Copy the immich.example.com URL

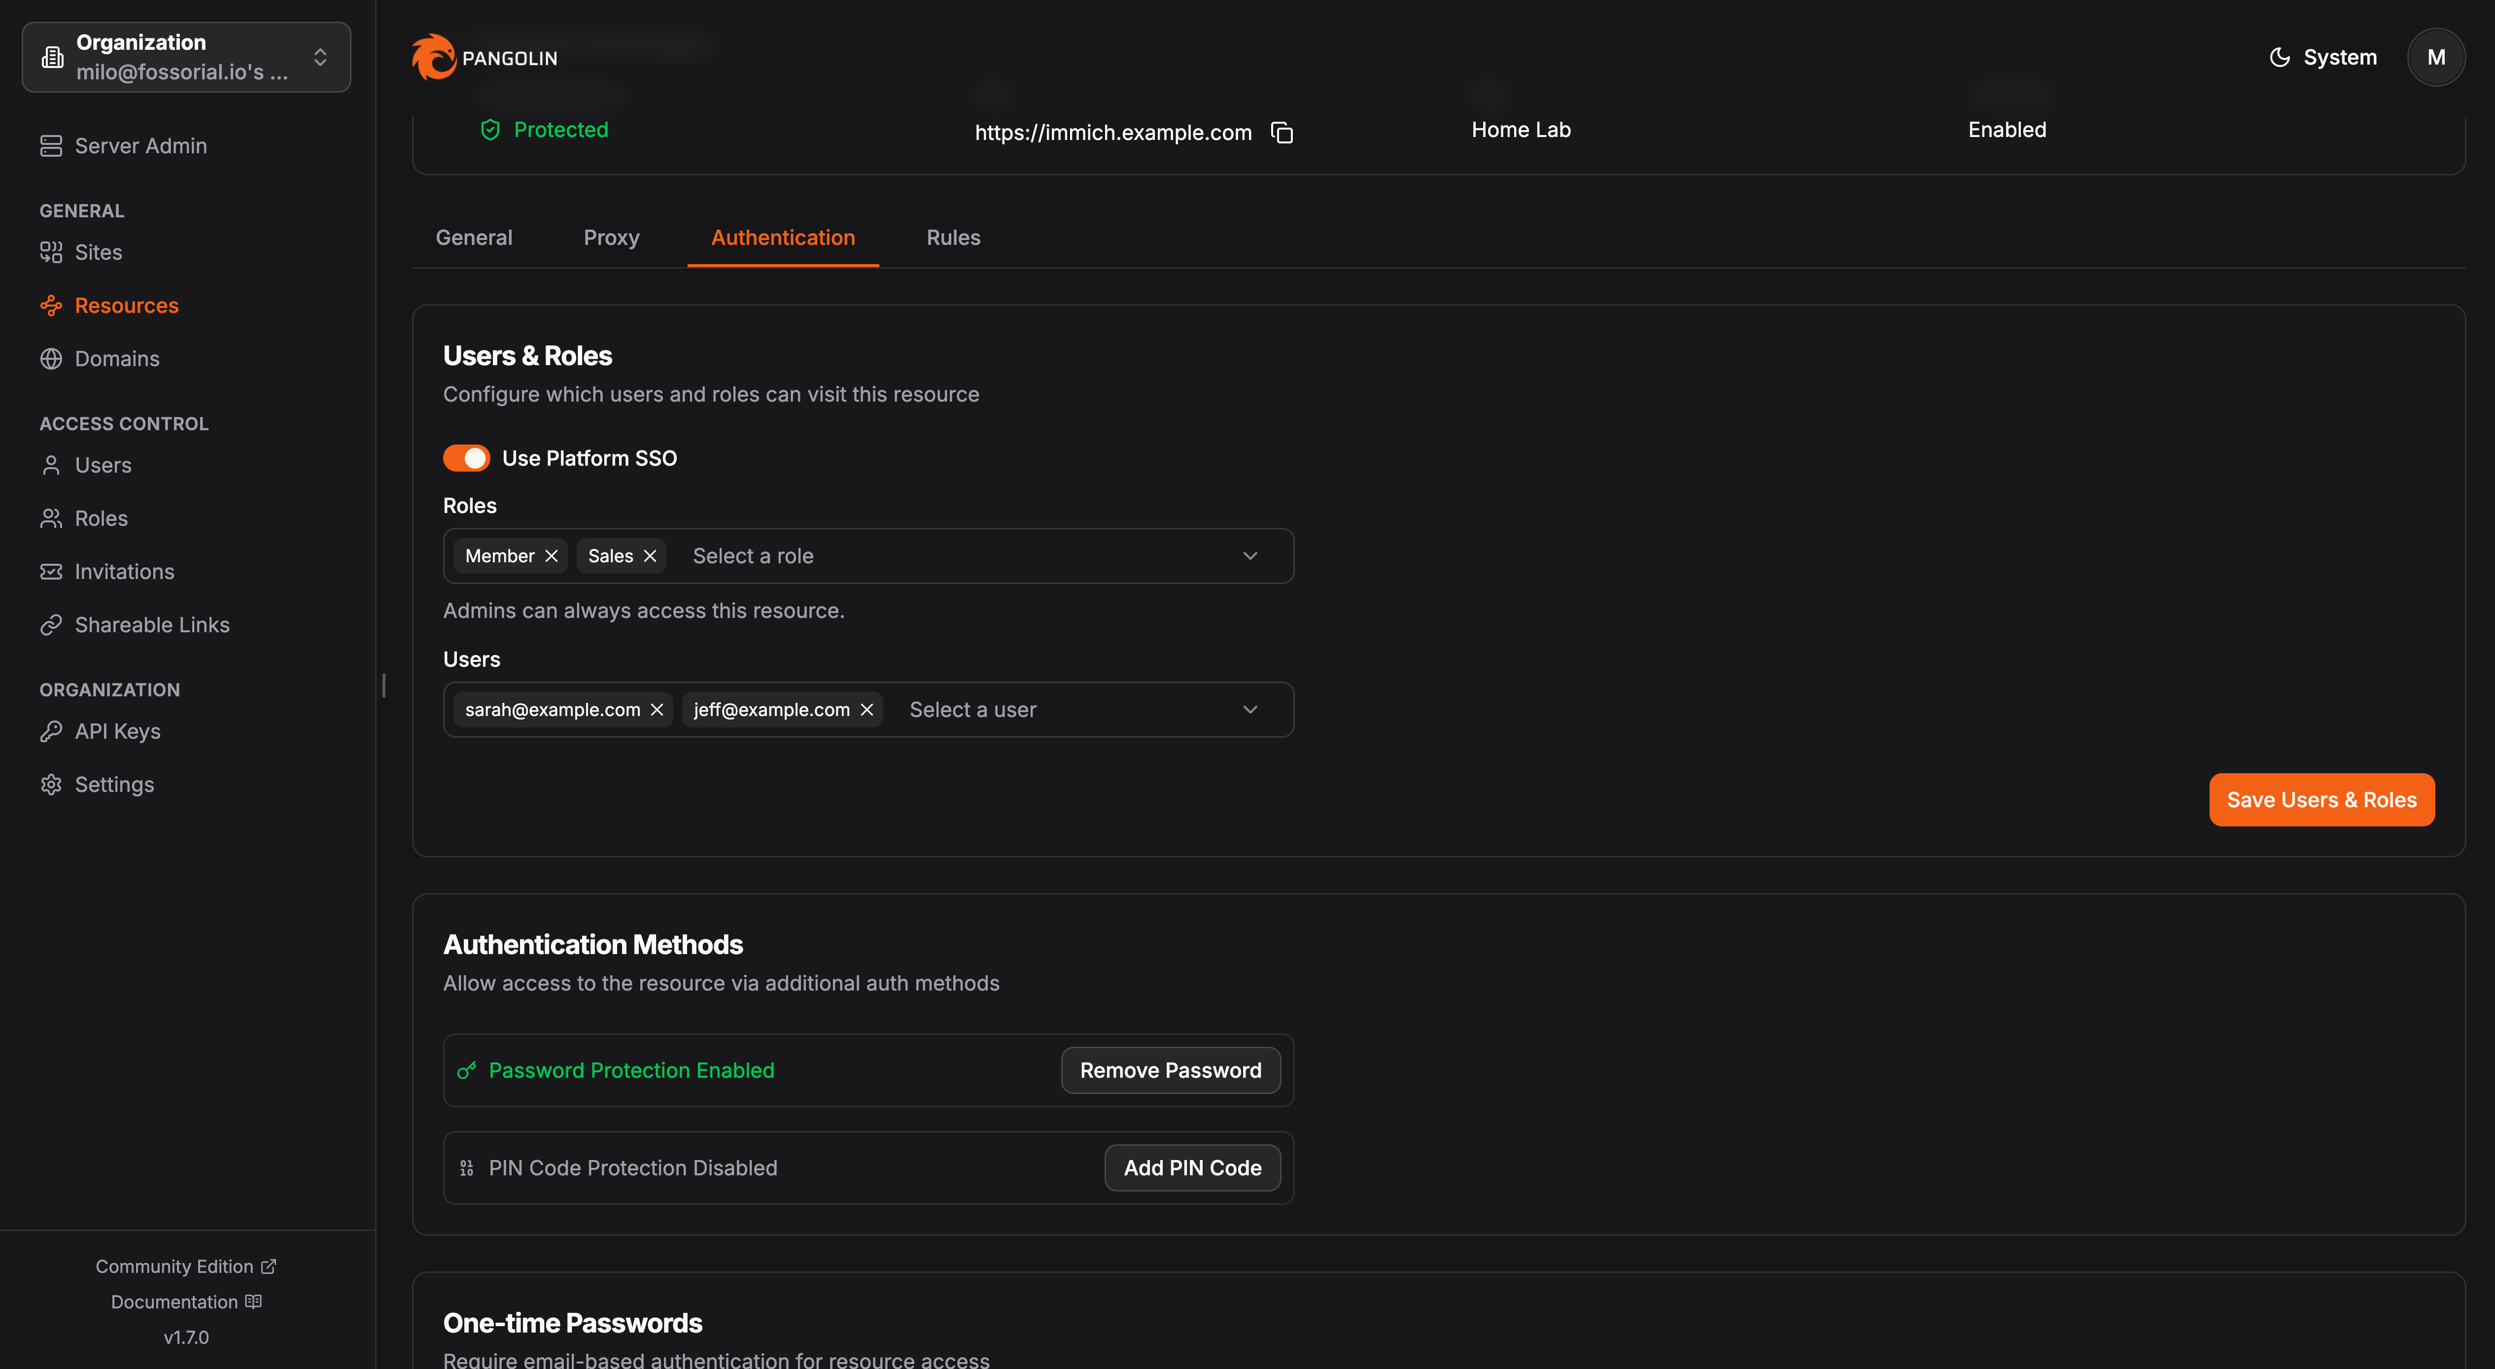tap(1282, 133)
